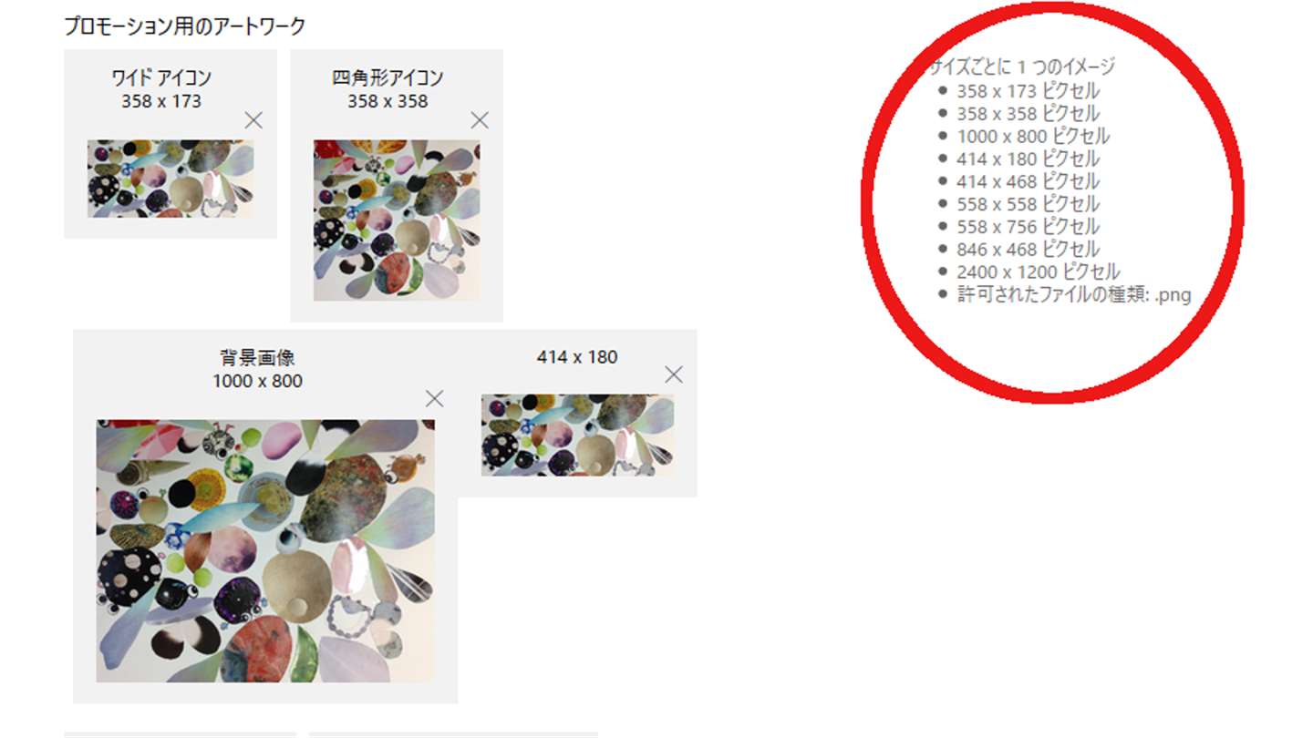This screenshot has height=738, width=1313.
Task: Select the 558 x 756 ピクセル list entry
Action: (1029, 227)
